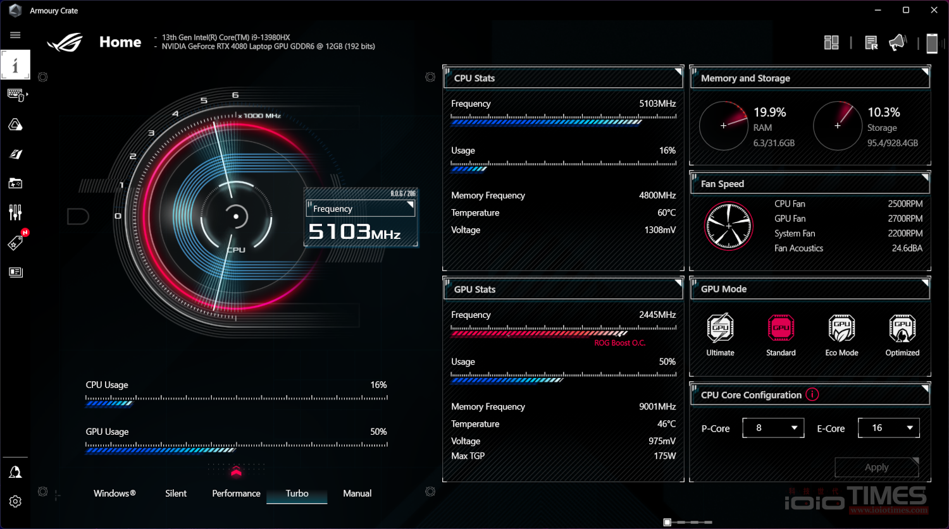The height and width of the screenshot is (529, 949).
Task: Click the spinning fan icon in Fan Speed
Action: pos(729,226)
